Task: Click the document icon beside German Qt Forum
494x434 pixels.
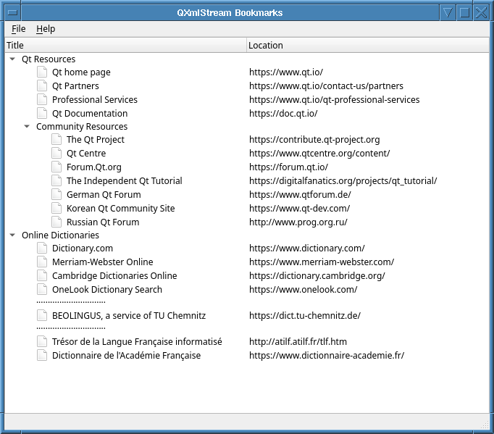Action: 56,195
